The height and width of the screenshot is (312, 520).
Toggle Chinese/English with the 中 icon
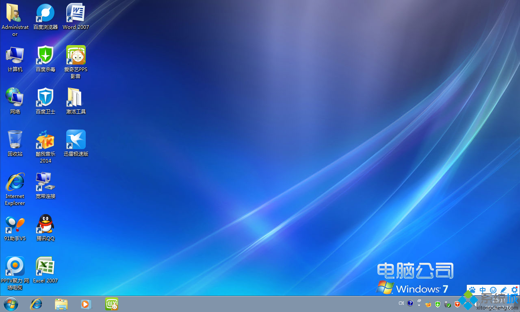pos(483,290)
